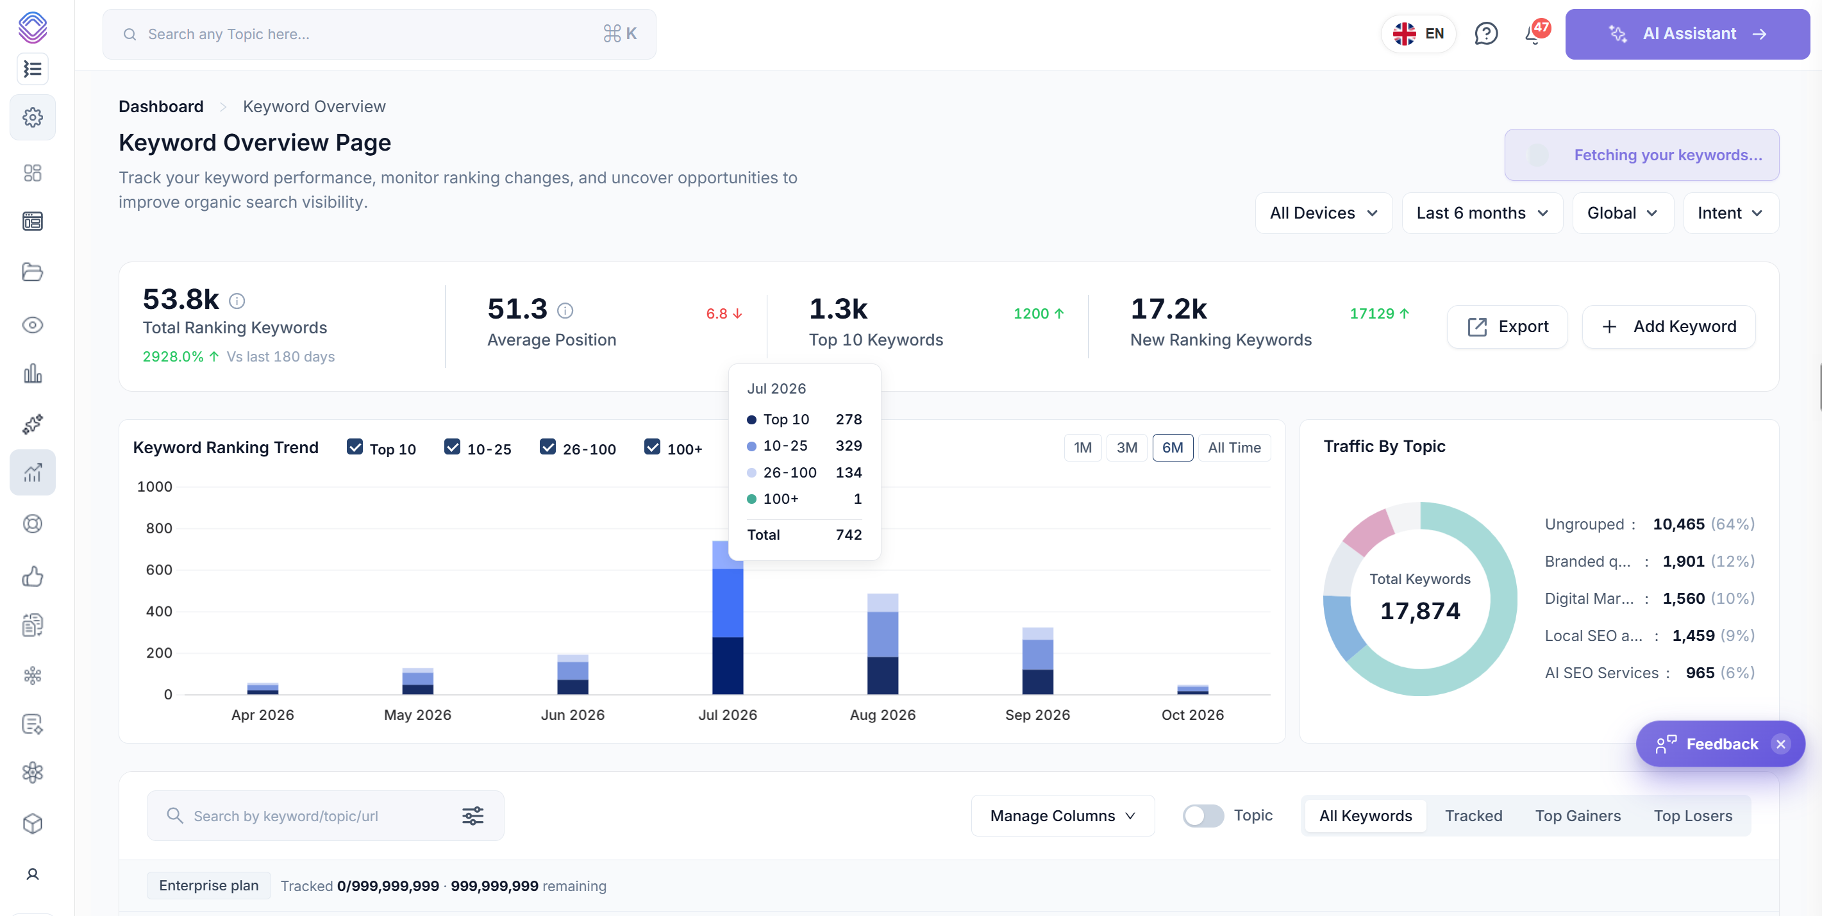The height and width of the screenshot is (916, 1822).
Task: Focus the Search any Topic field
Action: click(x=379, y=34)
